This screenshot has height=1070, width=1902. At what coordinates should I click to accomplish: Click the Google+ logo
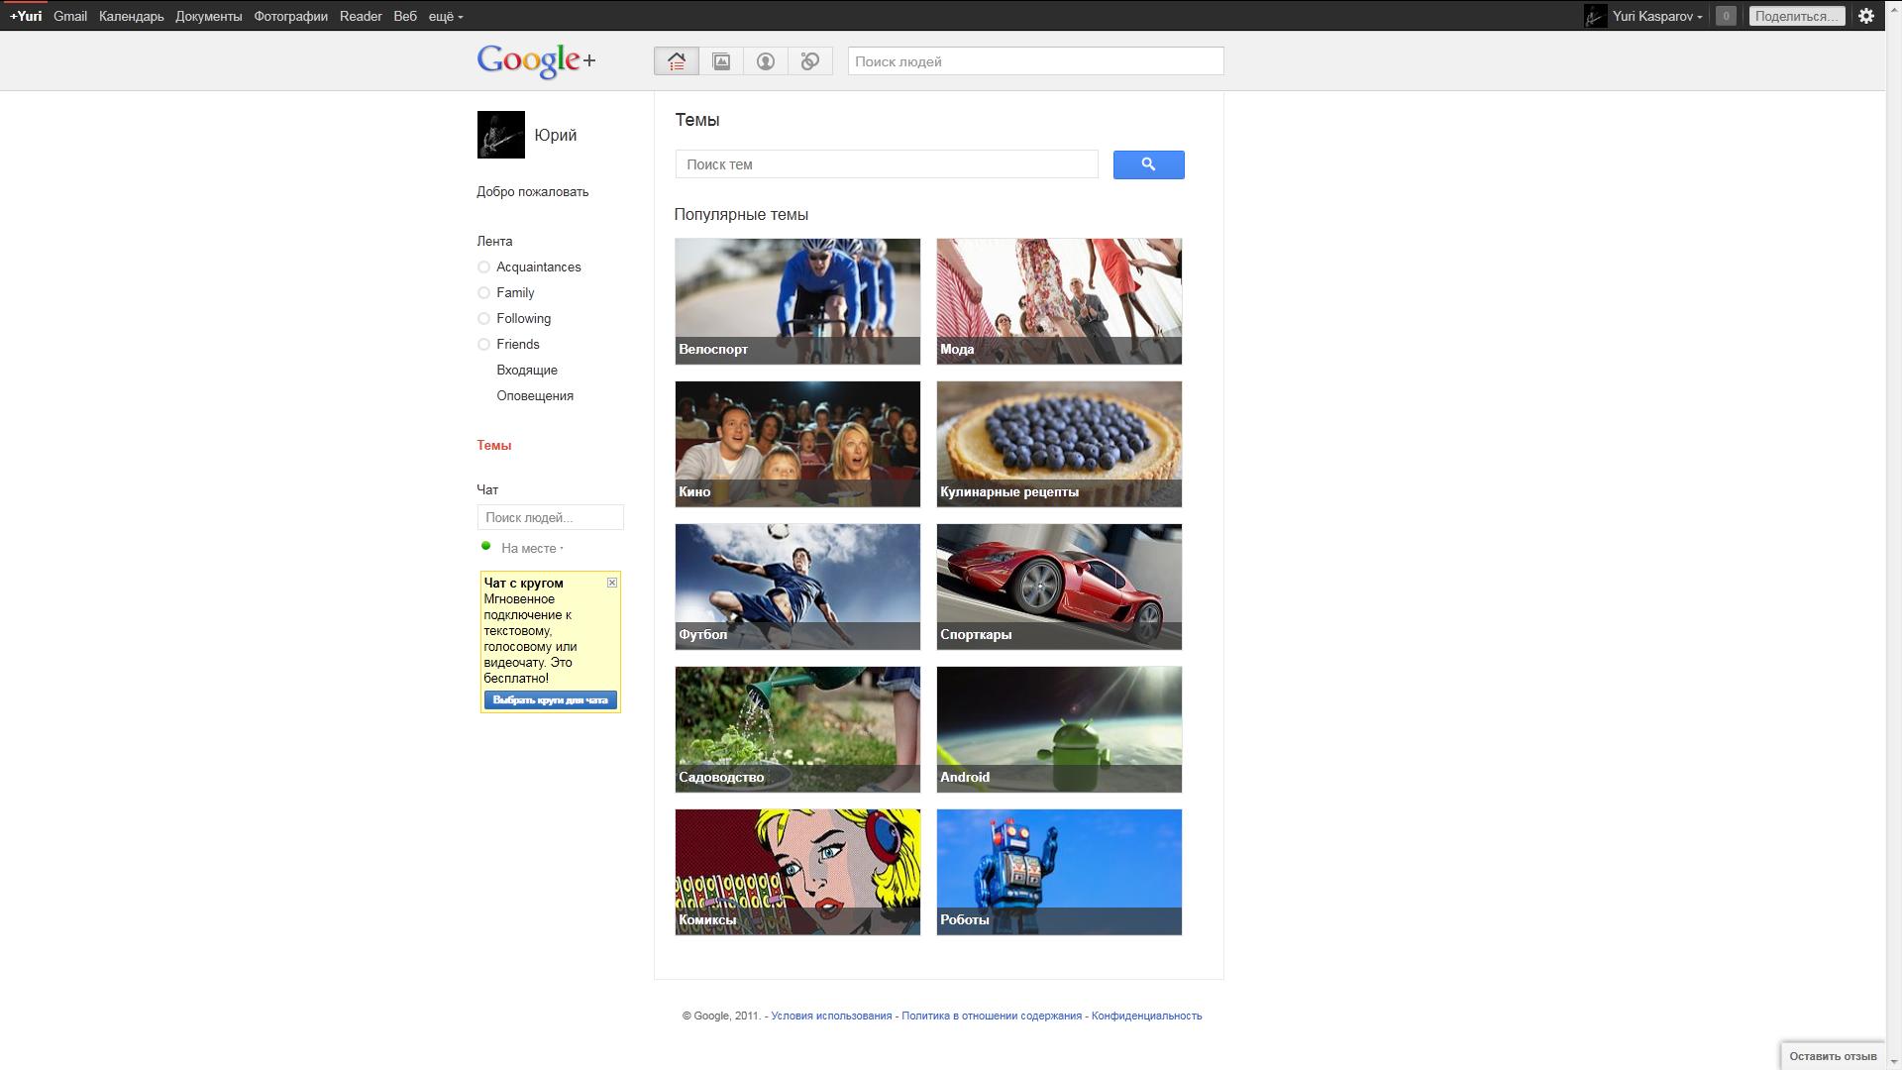pyautogui.click(x=536, y=61)
